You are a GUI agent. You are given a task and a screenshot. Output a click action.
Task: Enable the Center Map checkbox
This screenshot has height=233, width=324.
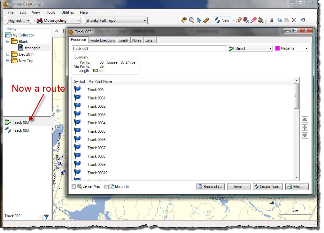[73, 187]
